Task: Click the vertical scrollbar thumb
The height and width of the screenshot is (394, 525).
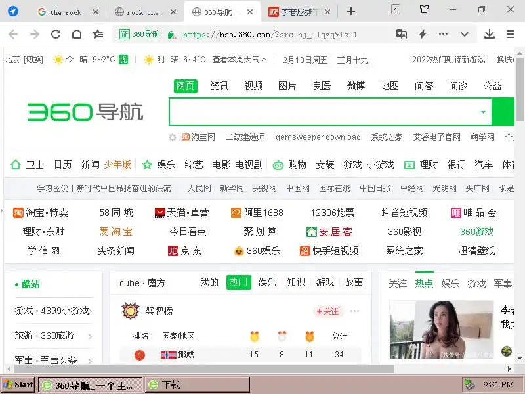Action: [520, 89]
